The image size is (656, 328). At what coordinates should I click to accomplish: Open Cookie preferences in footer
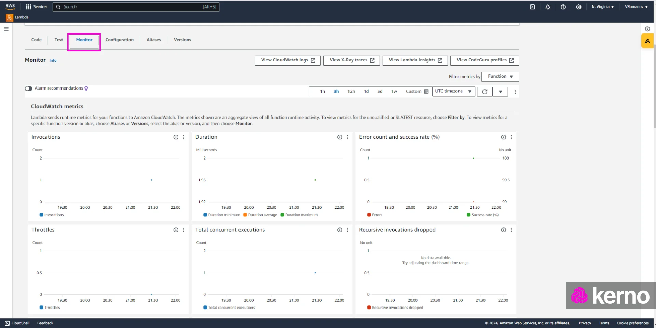click(x=632, y=323)
